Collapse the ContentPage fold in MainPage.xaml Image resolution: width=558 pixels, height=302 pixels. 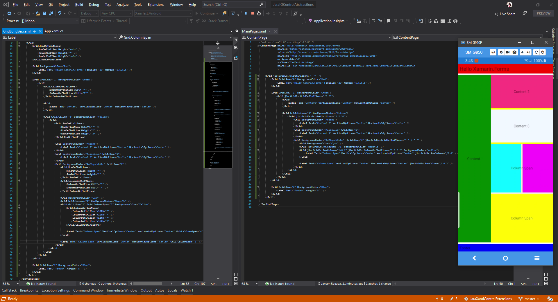[x=258, y=46]
